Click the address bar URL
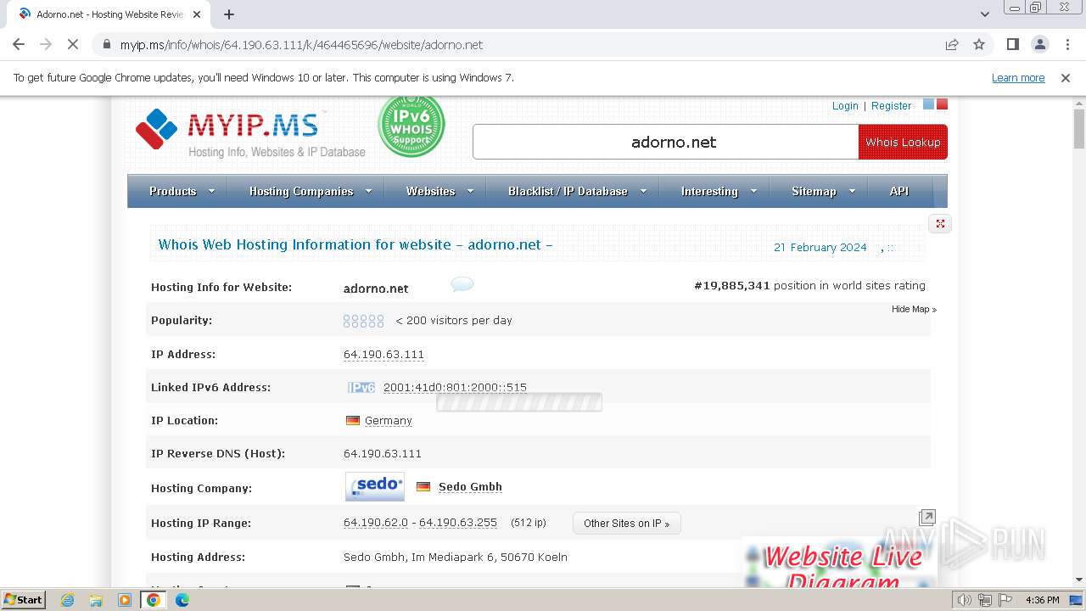 pos(301,44)
